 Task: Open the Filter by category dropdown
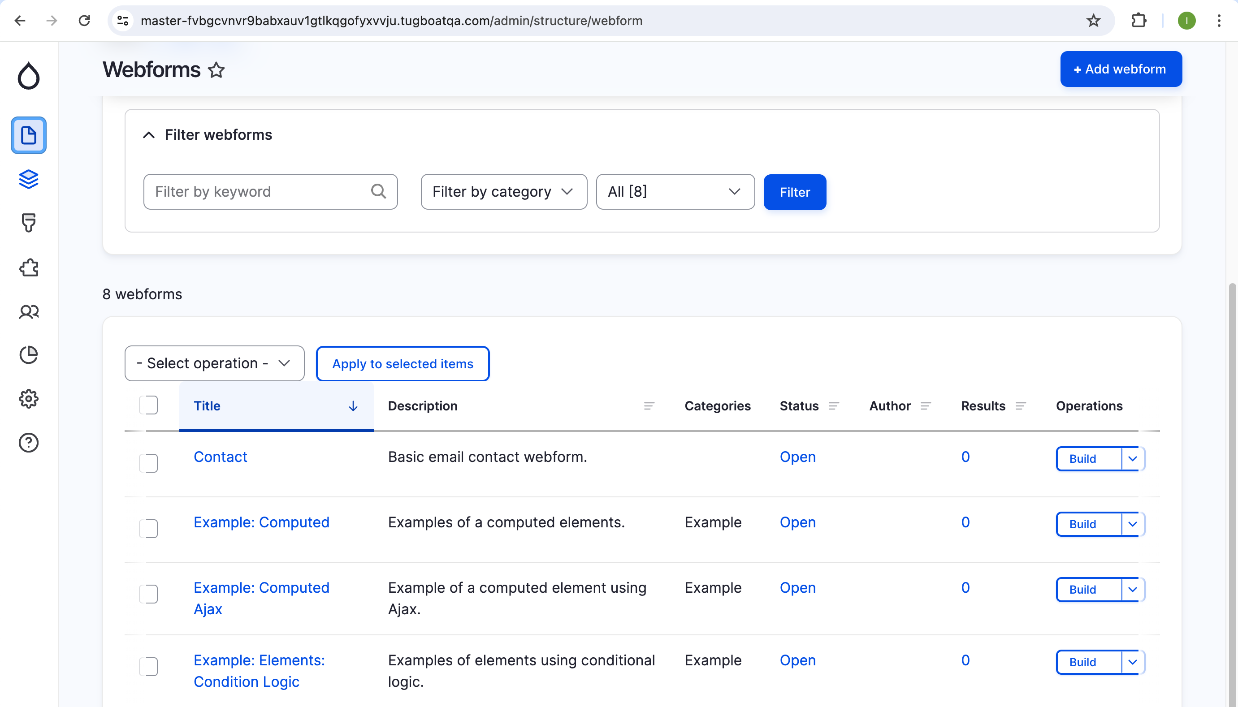[503, 192]
